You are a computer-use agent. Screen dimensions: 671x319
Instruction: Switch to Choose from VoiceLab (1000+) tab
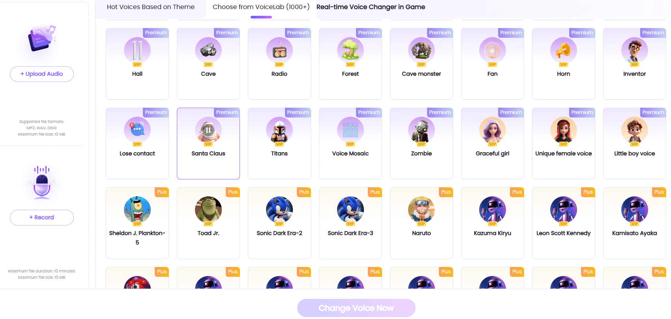[261, 7]
